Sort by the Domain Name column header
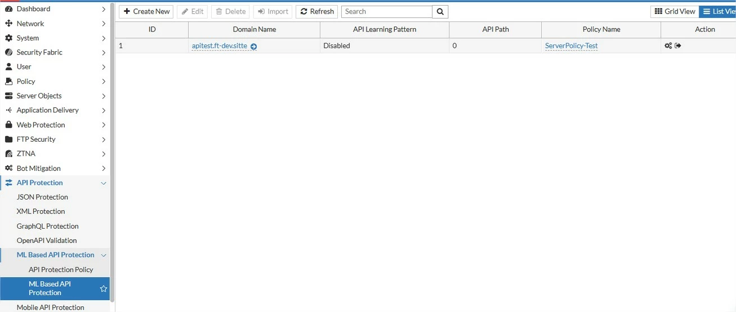Viewport: 736px width, 312px height. tap(255, 29)
